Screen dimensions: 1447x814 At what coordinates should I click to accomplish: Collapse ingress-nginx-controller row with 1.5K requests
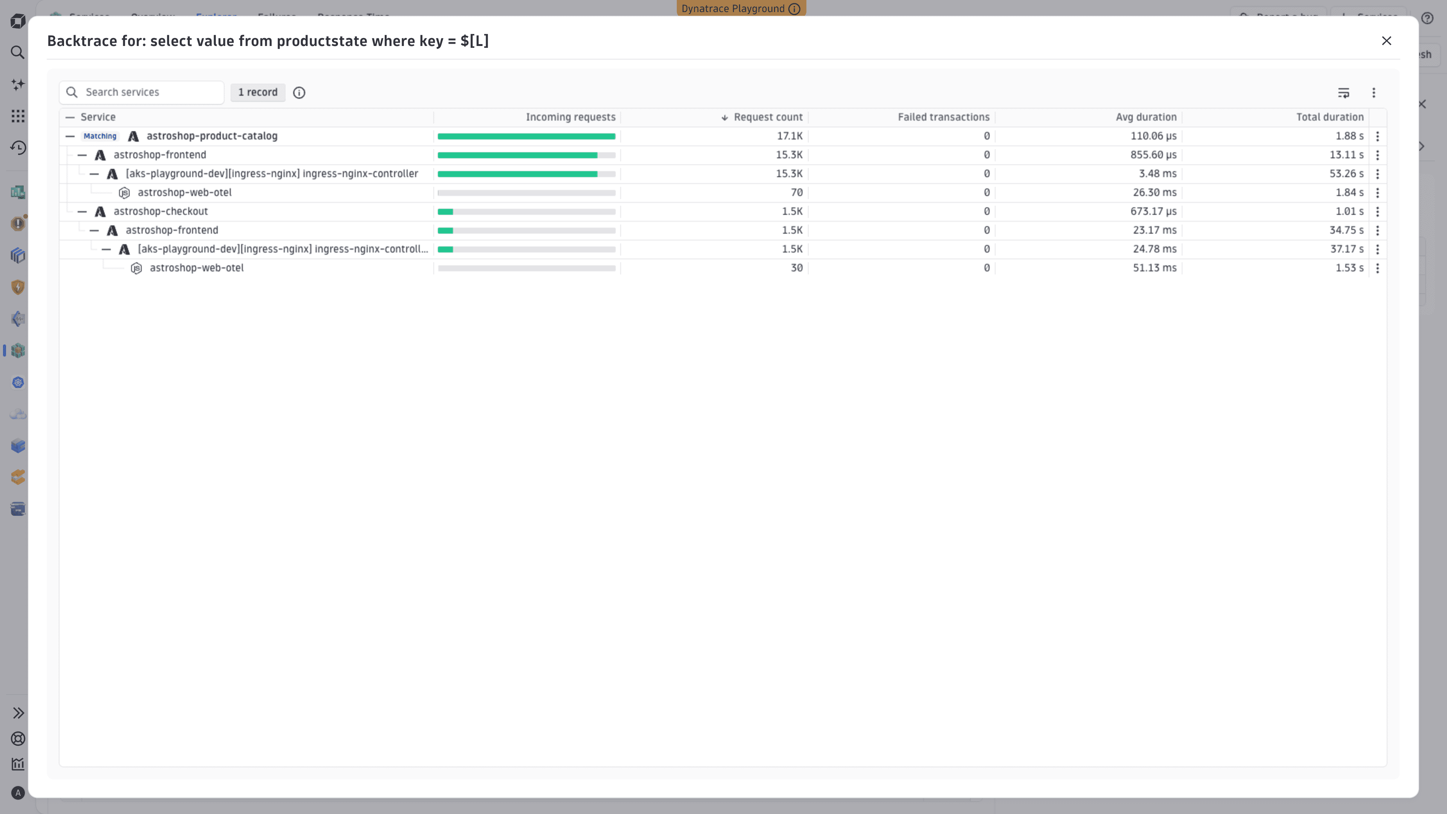pos(107,249)
